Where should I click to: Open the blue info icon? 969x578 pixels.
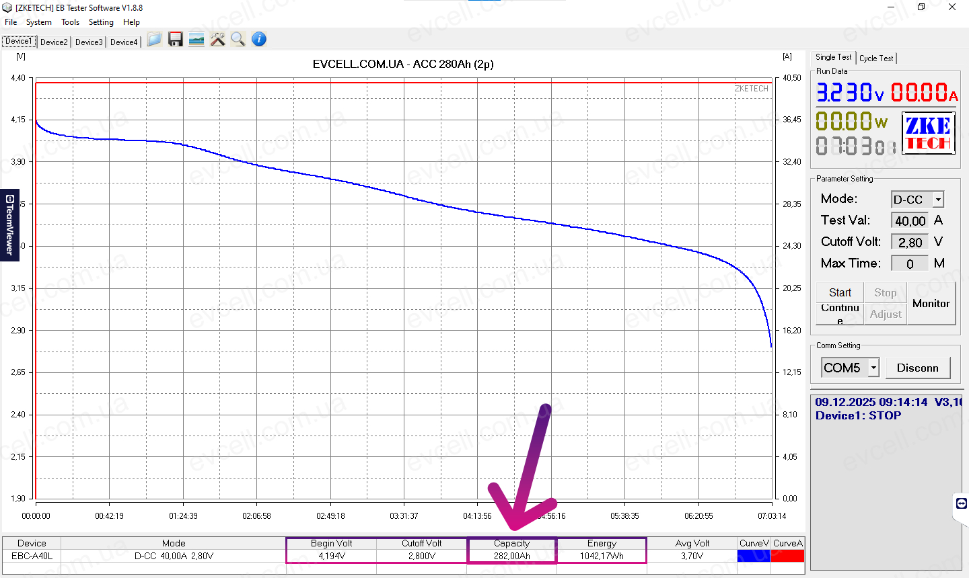(259, 40)
